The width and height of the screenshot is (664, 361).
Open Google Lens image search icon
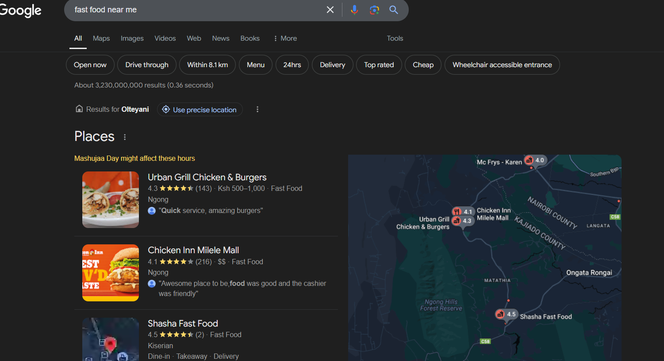[x=374, y=10]
